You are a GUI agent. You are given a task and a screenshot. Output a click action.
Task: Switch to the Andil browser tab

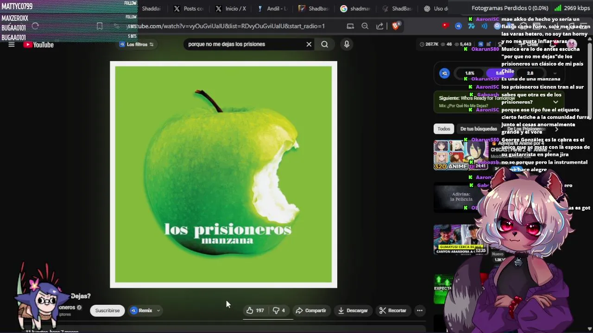click(x=272, y=8)
